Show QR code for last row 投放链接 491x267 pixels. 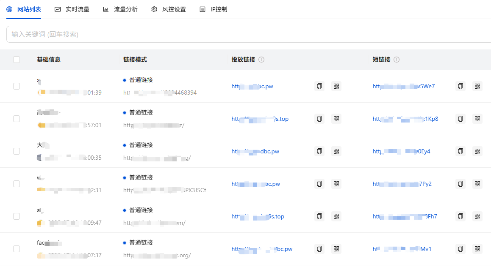tap(336, 249)
